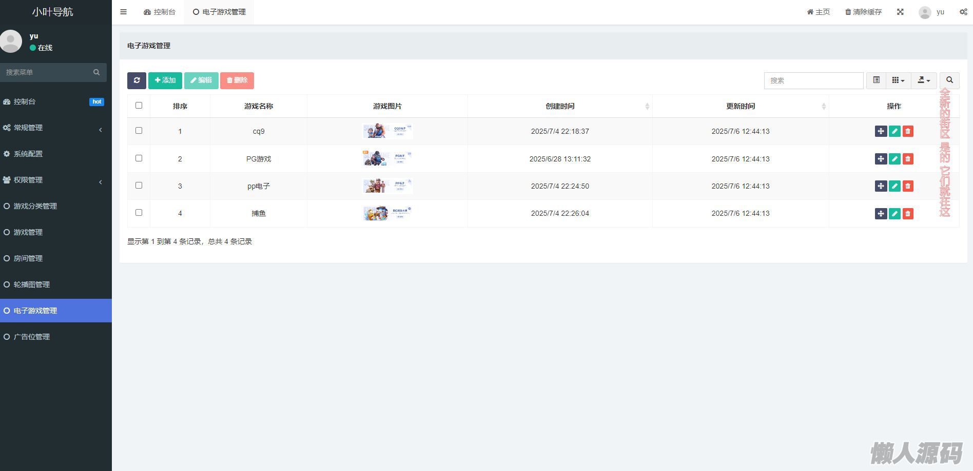Open the export data dropdown

(924, 80)
